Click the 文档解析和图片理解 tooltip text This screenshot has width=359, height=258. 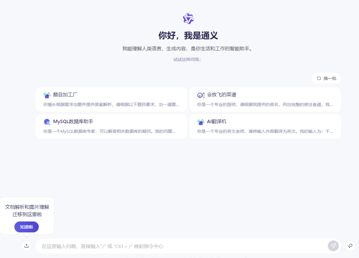pyautogui.click(x=27, y=211)
